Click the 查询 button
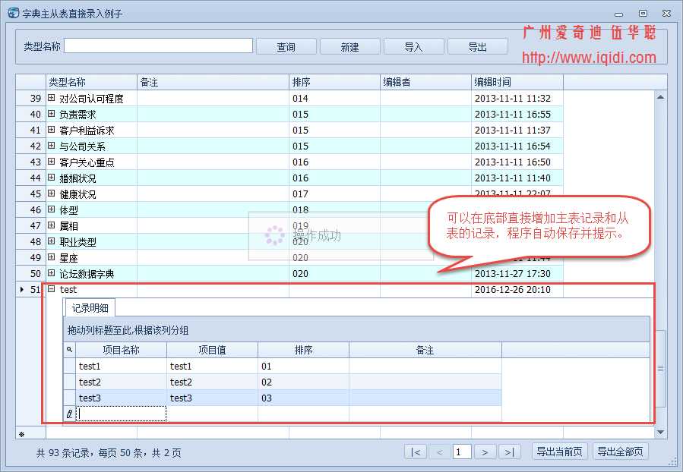 pyautogui.click(x=286, y=46)
